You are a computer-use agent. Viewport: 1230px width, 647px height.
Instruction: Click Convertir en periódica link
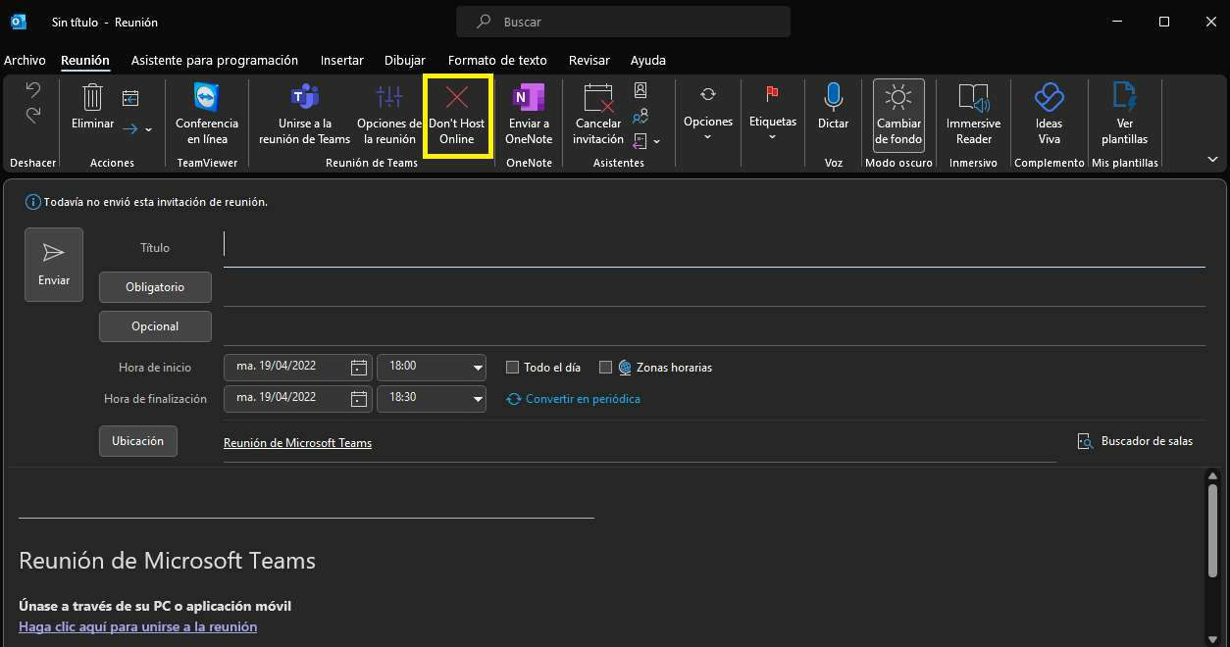tap(573, 399)
